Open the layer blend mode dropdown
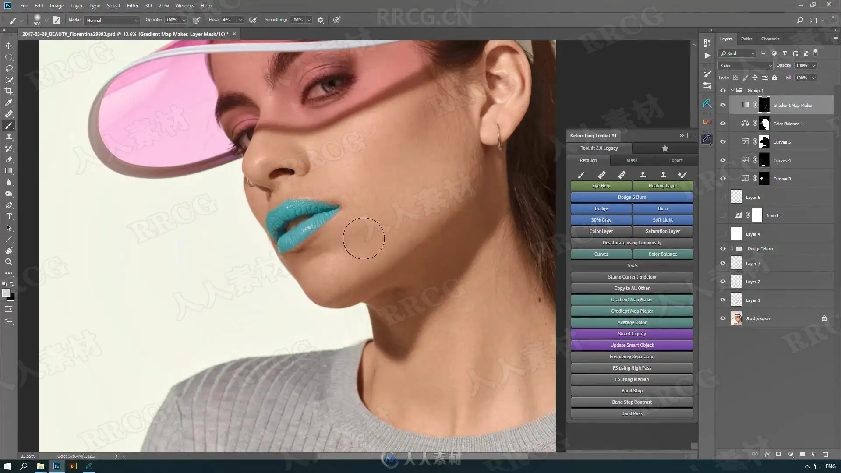Screen dimensions: 841x473 [746, 65]
